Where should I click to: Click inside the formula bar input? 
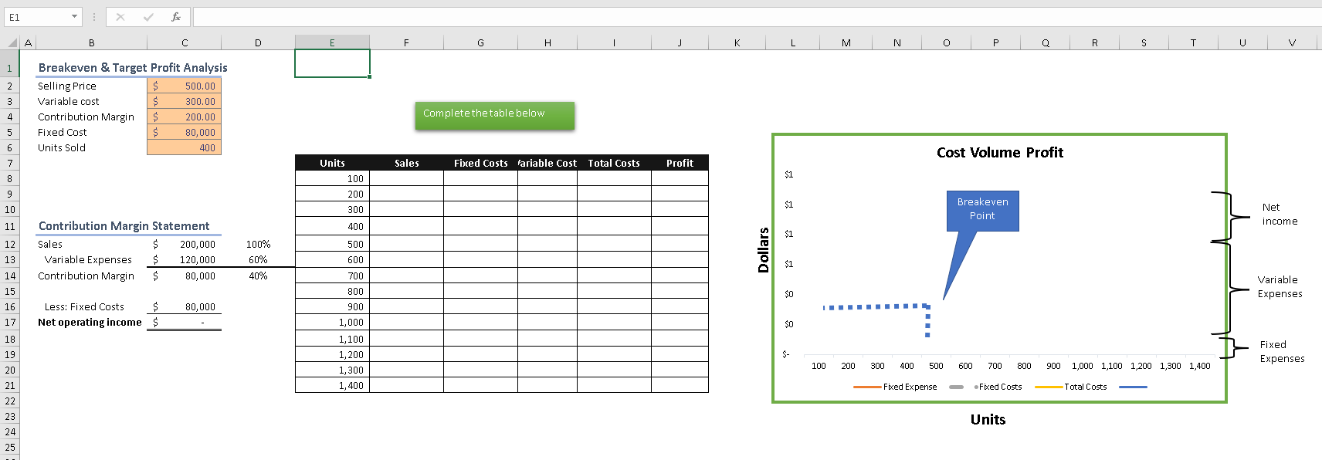pos(757,17)
